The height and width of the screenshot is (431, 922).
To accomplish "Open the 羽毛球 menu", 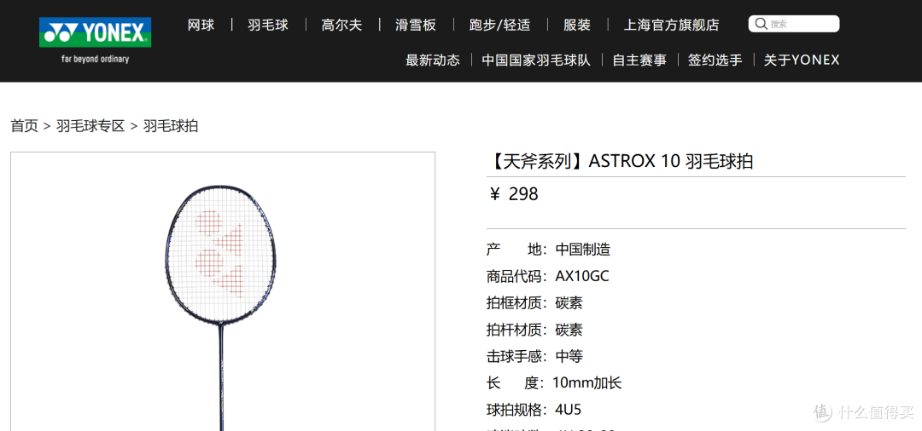I will click(x=268, y=26).
